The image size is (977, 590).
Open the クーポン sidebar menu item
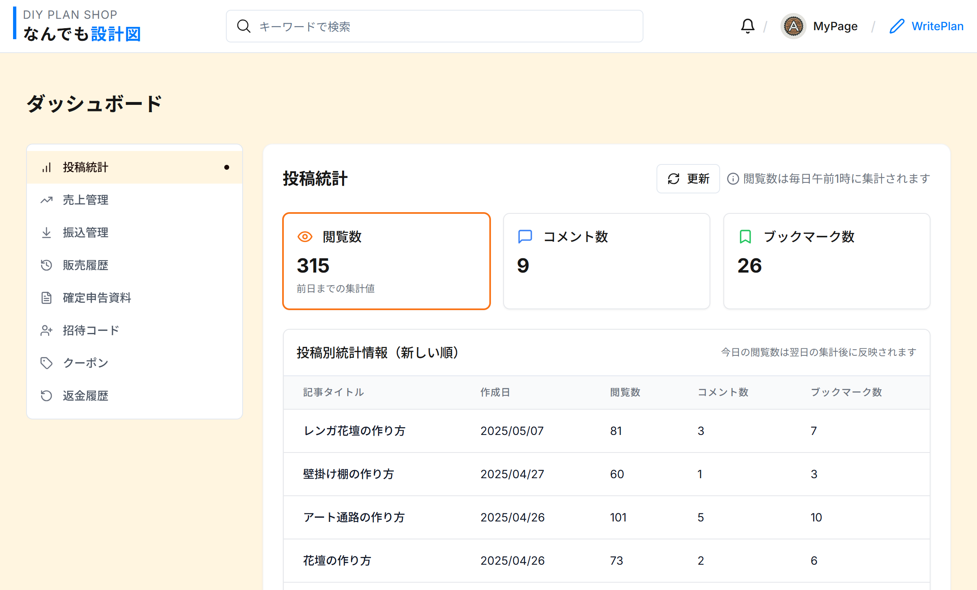pos(135,363)
